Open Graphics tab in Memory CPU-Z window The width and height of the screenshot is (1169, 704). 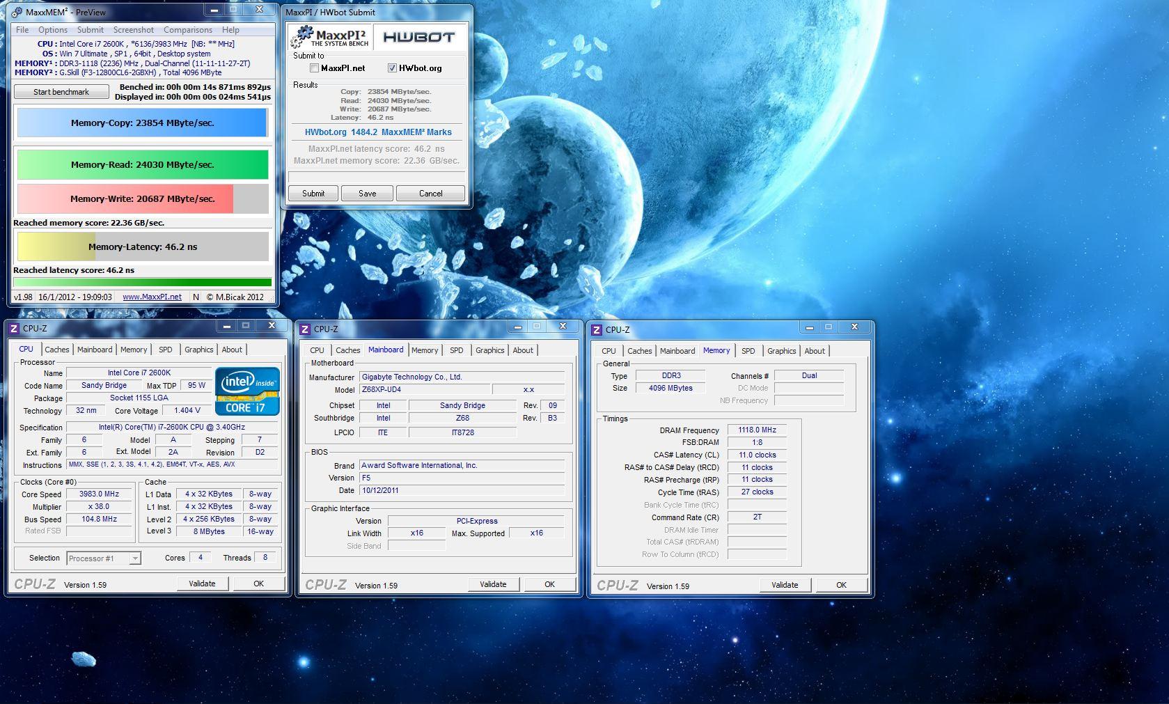(782, 351)
